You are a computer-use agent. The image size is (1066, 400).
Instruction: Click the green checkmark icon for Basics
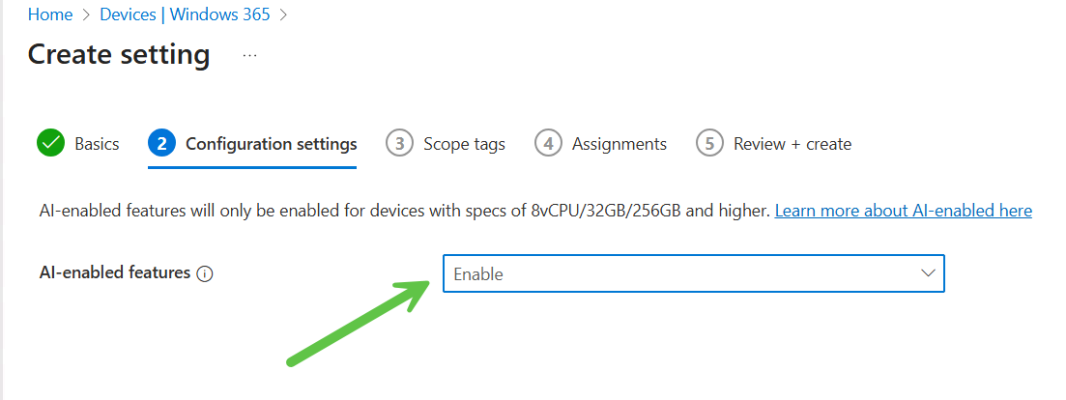click(50, 143)
